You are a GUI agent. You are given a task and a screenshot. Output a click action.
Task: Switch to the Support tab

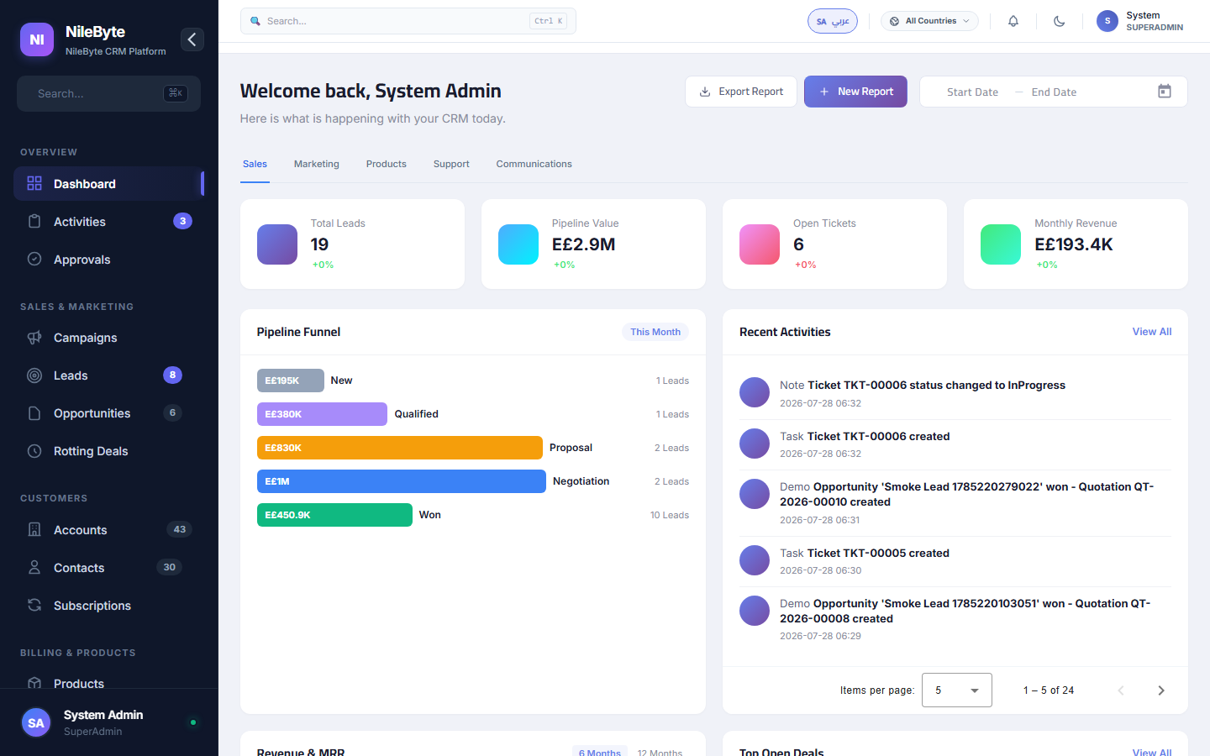451,164
